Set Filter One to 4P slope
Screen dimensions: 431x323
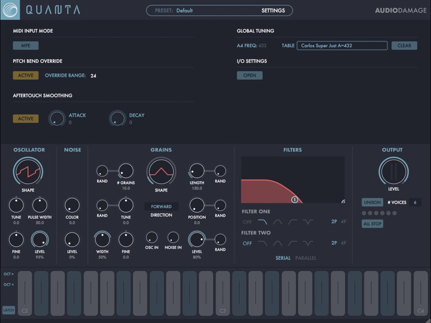point(343,222)
